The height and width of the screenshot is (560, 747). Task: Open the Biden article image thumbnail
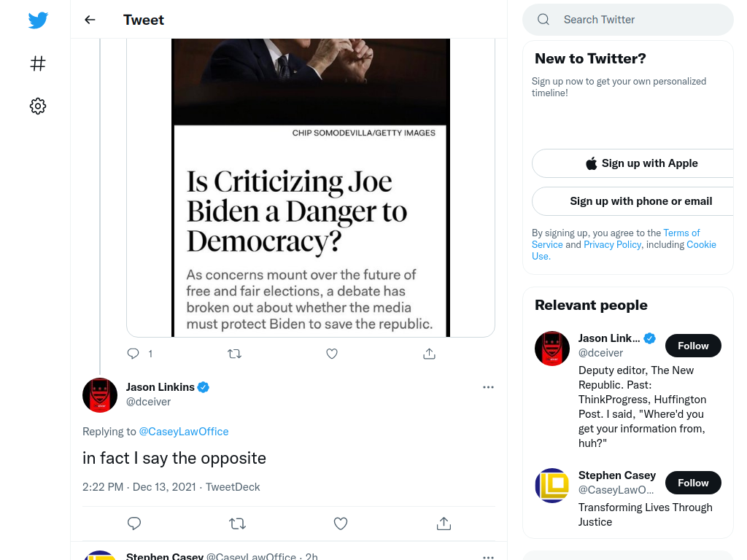coord(311,187)
